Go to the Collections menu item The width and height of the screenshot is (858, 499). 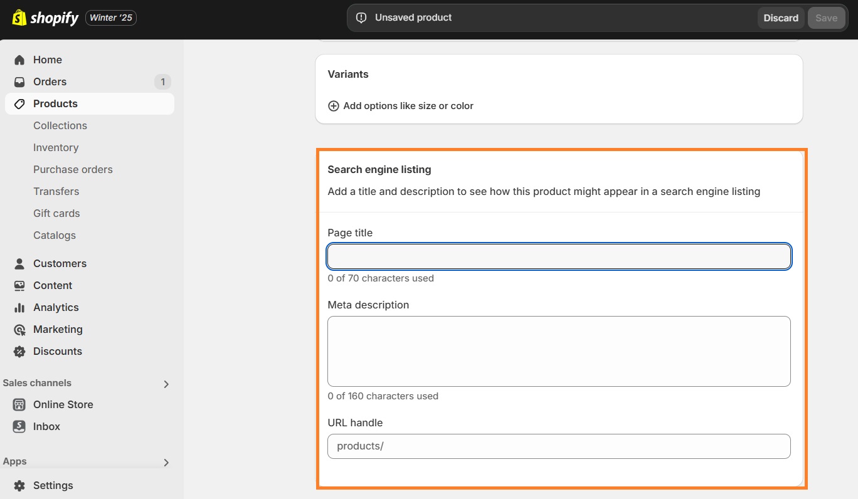click(x=60, y=125)
